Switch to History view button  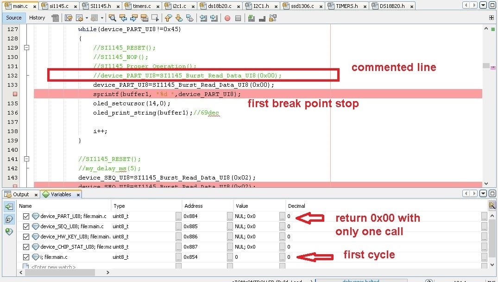[37, 18]
